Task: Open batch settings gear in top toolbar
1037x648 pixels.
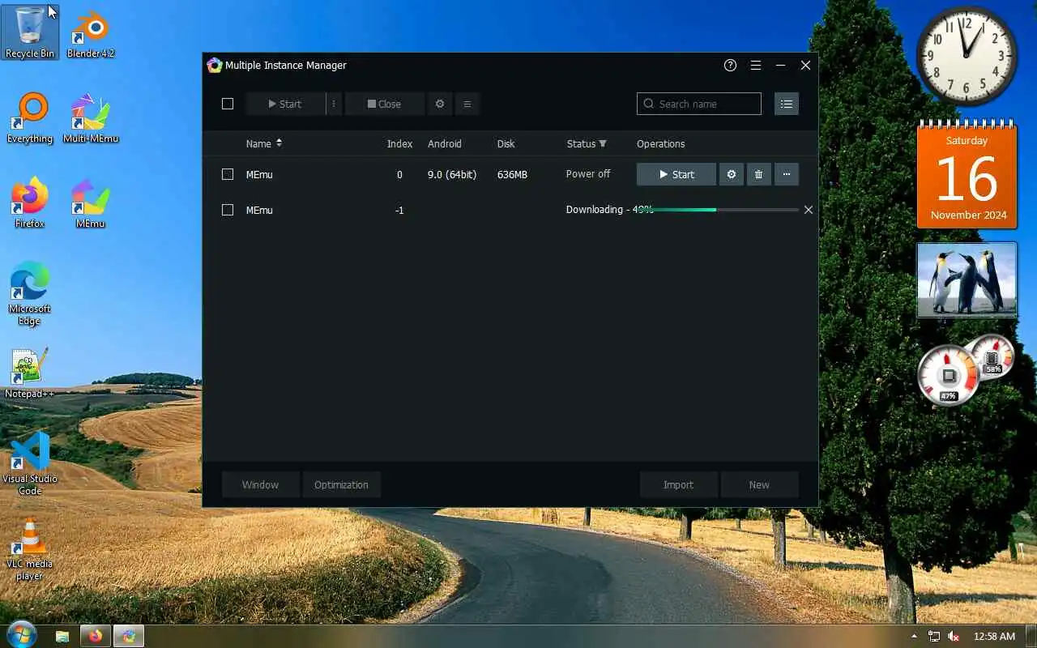Action: click(x=440, y=104)
